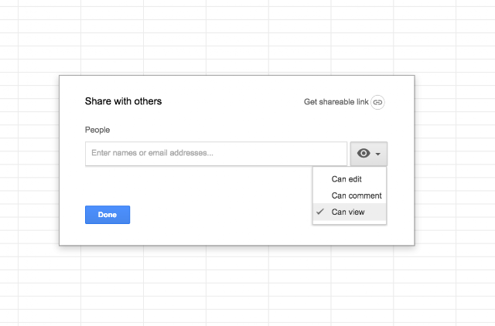Click the Share with others heading
This screenshot has height=326, width=495.
pyautogui.click(x=123, y=101)
